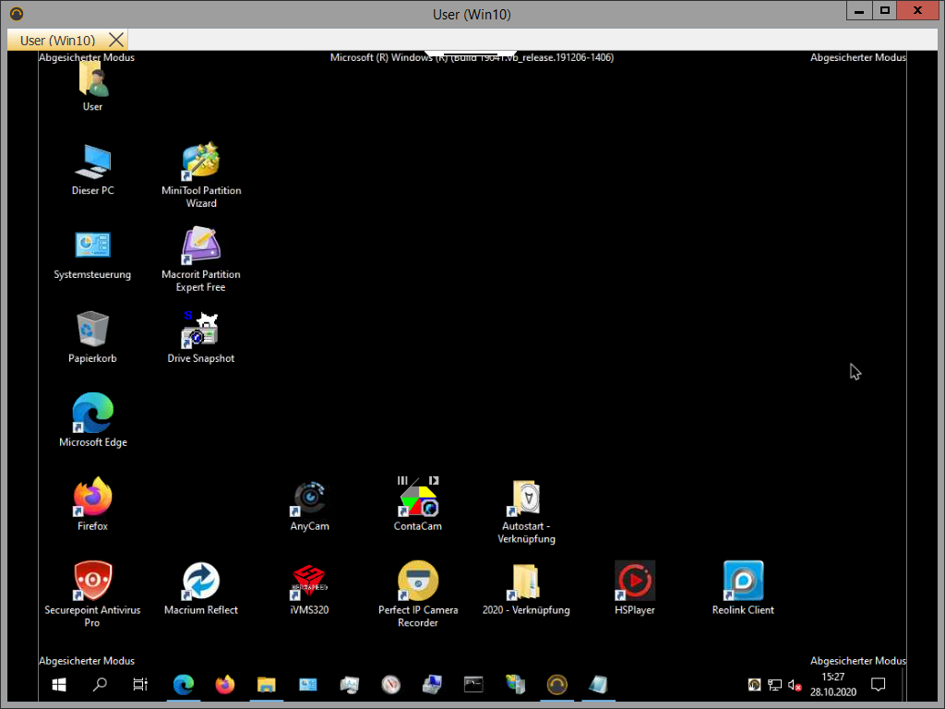This screenshot has height=709, width=945.
Task: Open the Papierkorb recycle bin
Action: coord(92,331)
